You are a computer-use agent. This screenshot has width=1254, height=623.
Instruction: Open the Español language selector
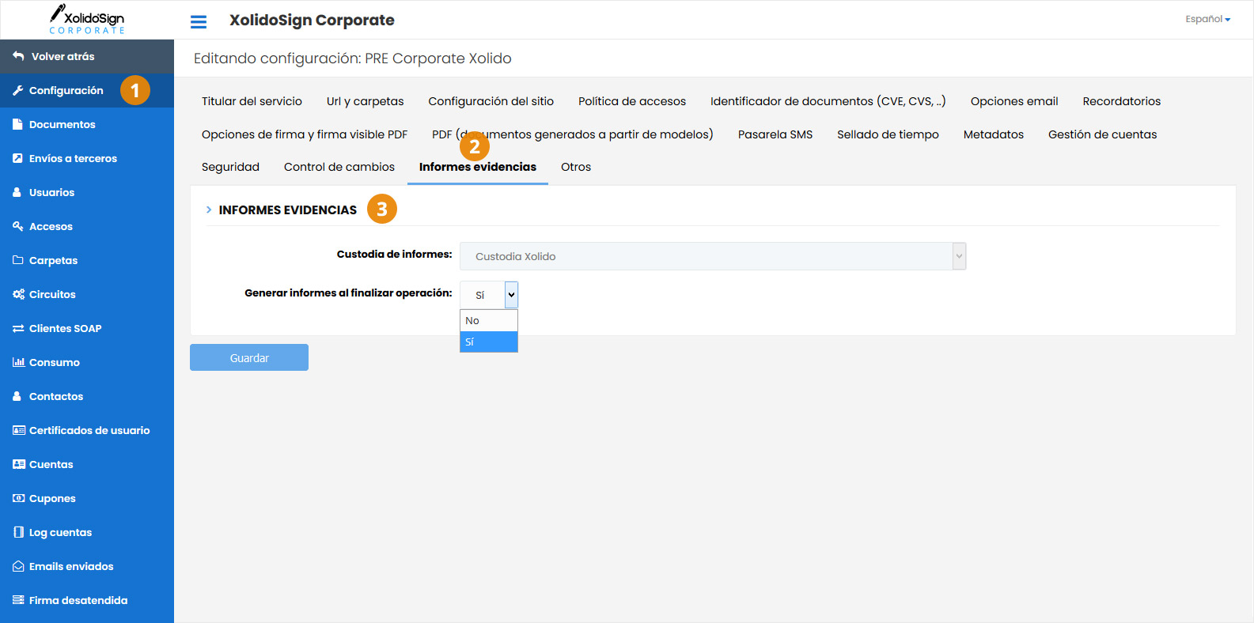point(1207,19)
